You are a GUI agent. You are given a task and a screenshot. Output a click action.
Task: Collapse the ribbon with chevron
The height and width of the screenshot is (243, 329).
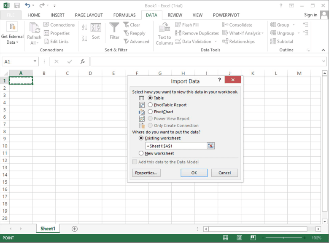pyautogui.click(x=323, y=50)
